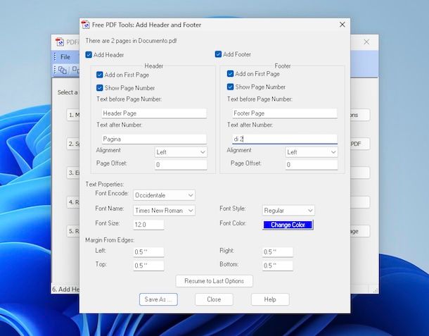429x336 pixels.
Task: Open the Footer Alignment dropdown
Action: pos(312,152)
